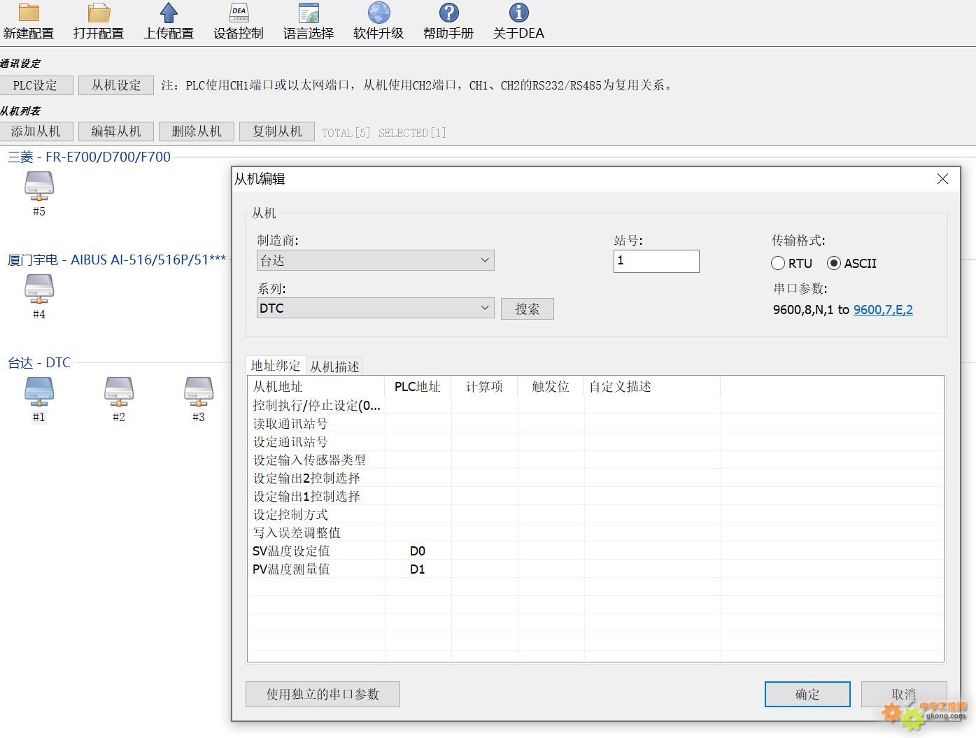Click the 添加从机 button
976x738 pixels.
click(36, 132)
